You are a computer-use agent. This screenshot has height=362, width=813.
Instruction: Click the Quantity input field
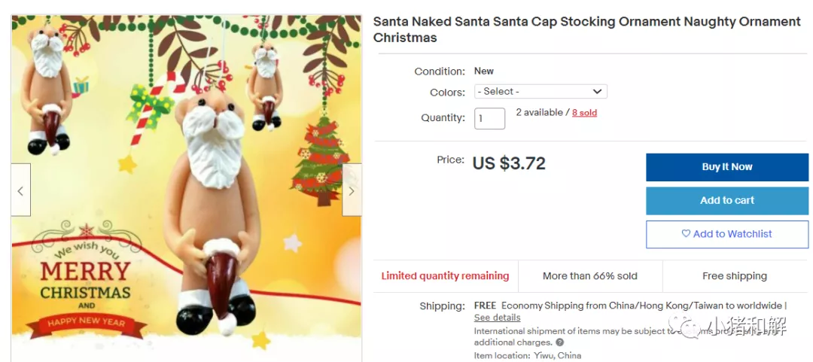point(489,118)
